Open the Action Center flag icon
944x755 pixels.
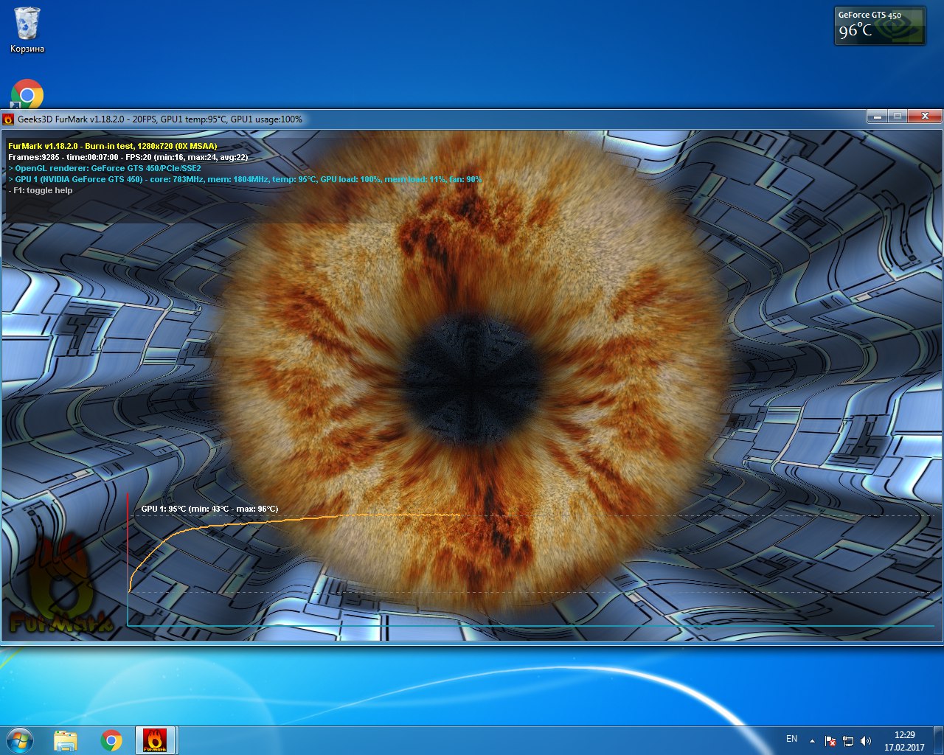(830, 741)
